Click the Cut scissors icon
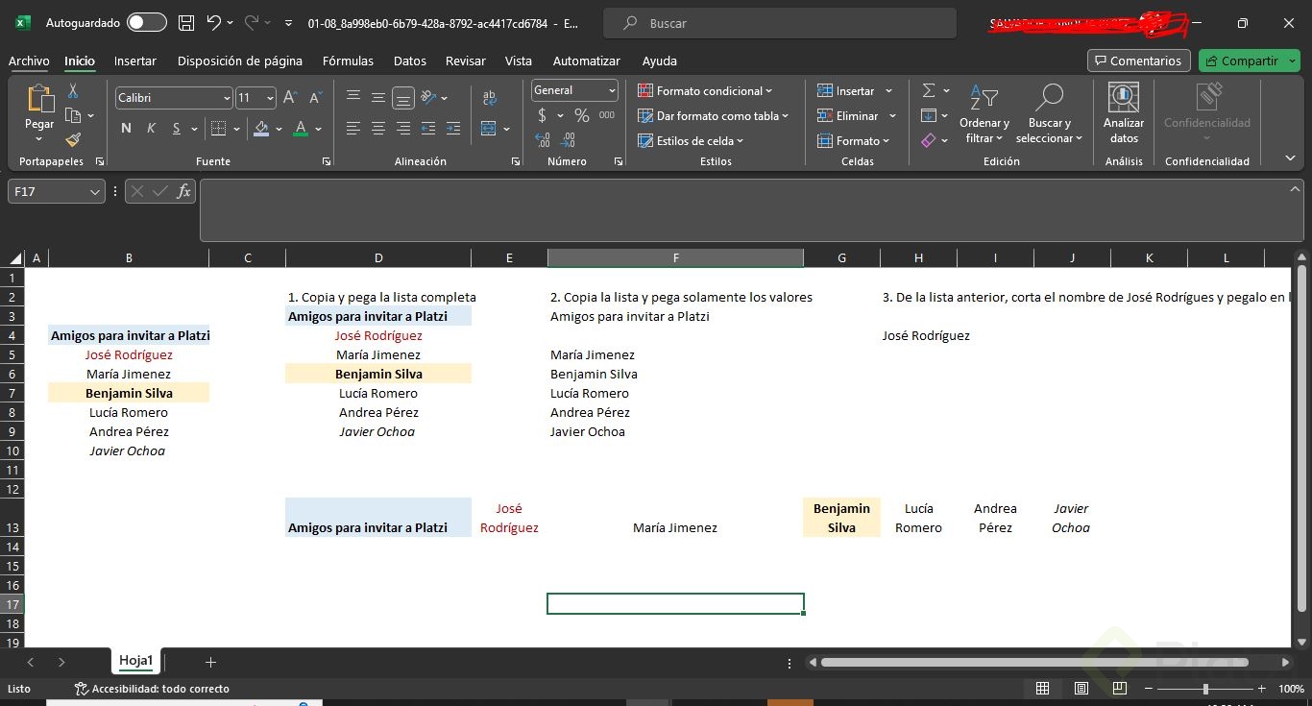 tap(73, 91)
